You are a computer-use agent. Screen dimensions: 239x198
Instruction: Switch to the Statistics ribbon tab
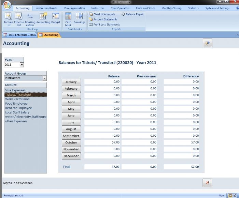click(193, 8)
